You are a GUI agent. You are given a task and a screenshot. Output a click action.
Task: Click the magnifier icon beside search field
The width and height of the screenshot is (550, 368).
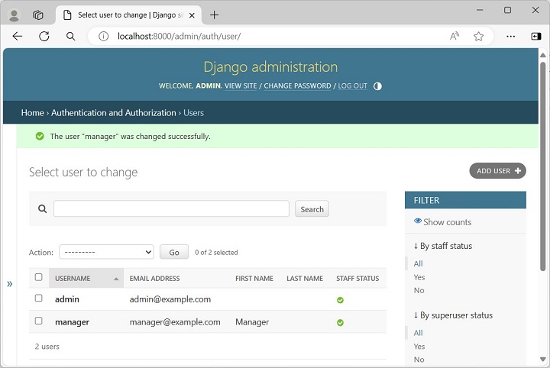coord(43,209)
